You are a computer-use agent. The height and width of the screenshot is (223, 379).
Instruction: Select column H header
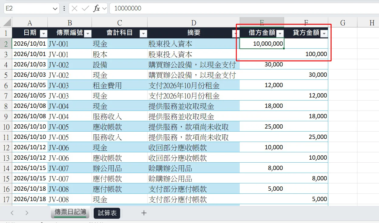coord(368,23)
